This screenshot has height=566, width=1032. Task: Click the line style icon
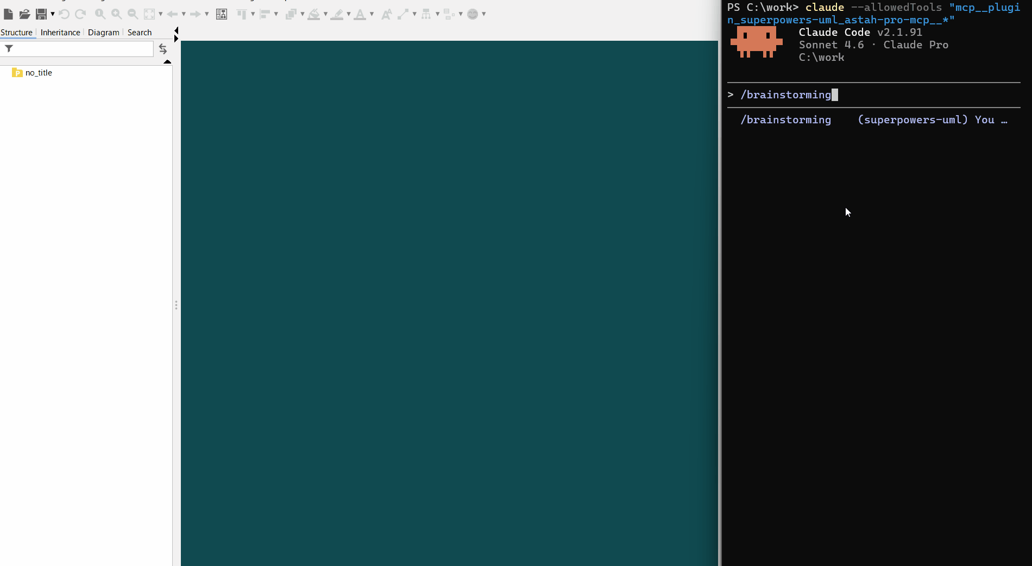click(403, 14)
